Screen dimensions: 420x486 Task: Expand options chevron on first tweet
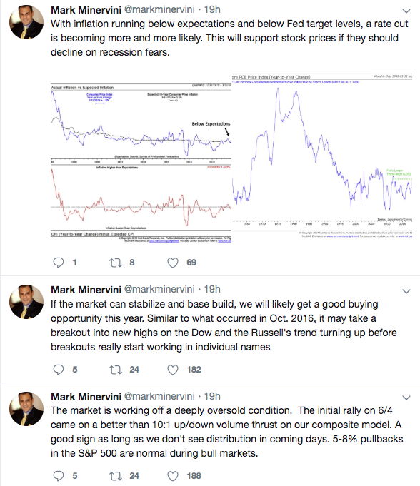[x=406, y=11]
